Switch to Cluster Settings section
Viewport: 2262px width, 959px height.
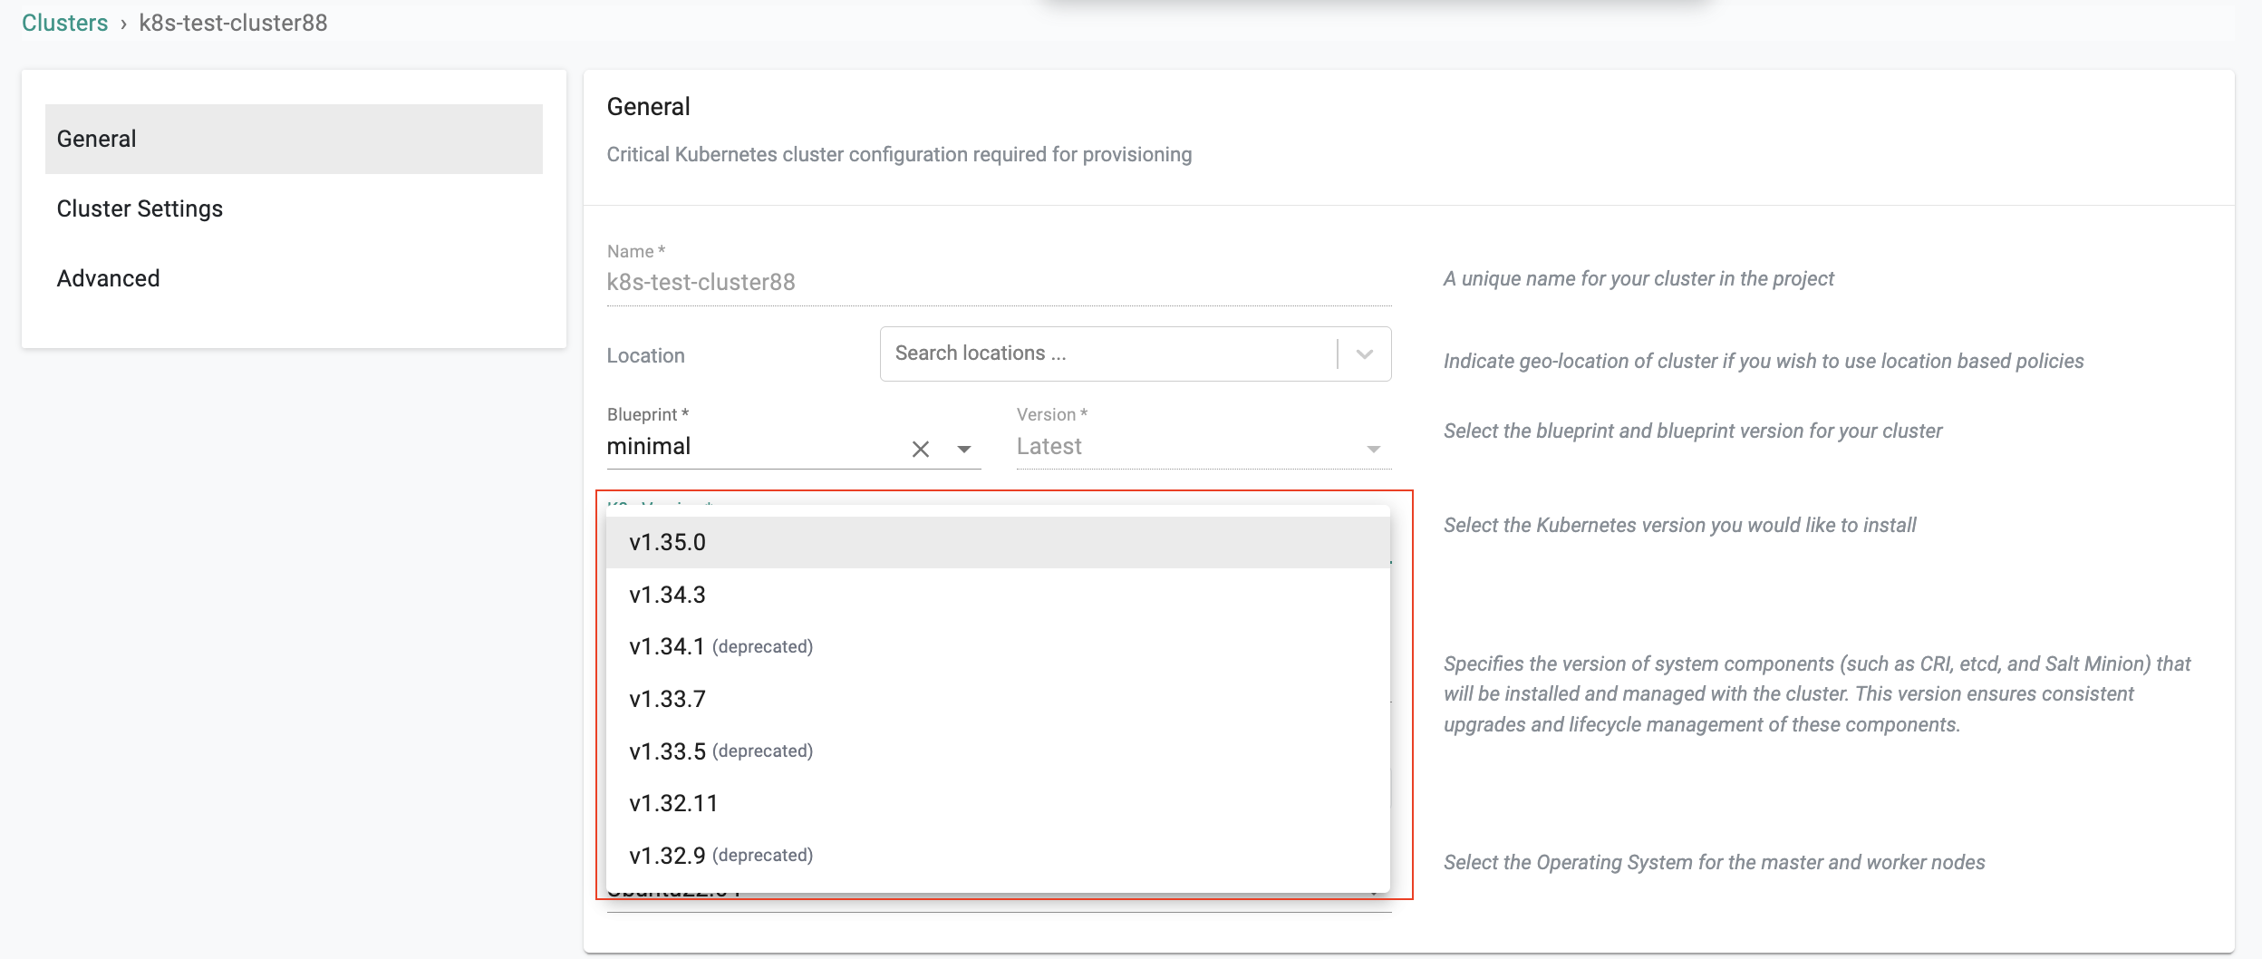140,208
